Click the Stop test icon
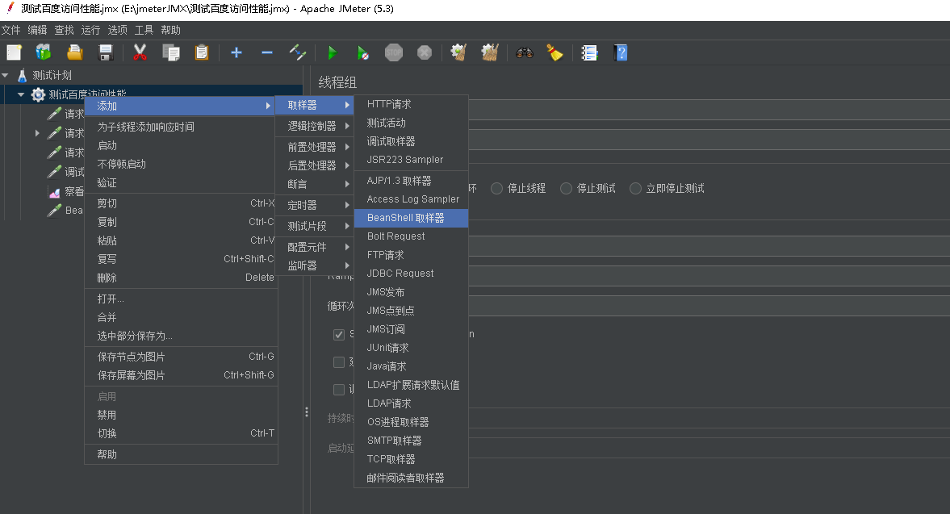Image resolution: width=950 pixels, height=514 pixels. pos(394,52)
